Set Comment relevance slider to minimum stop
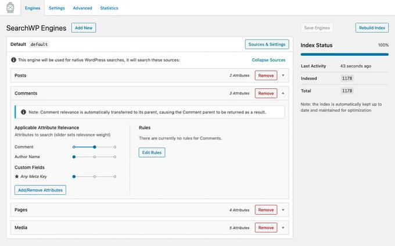The width and height of the screenshot is (395, 246). 74,147
